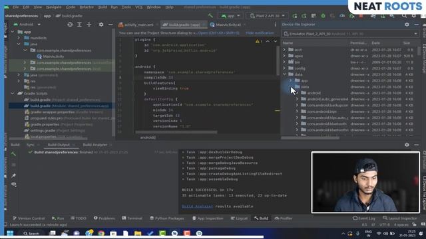Open the Logcat tool window
This screenshot has width=426, height=239.
pos(239,218)
